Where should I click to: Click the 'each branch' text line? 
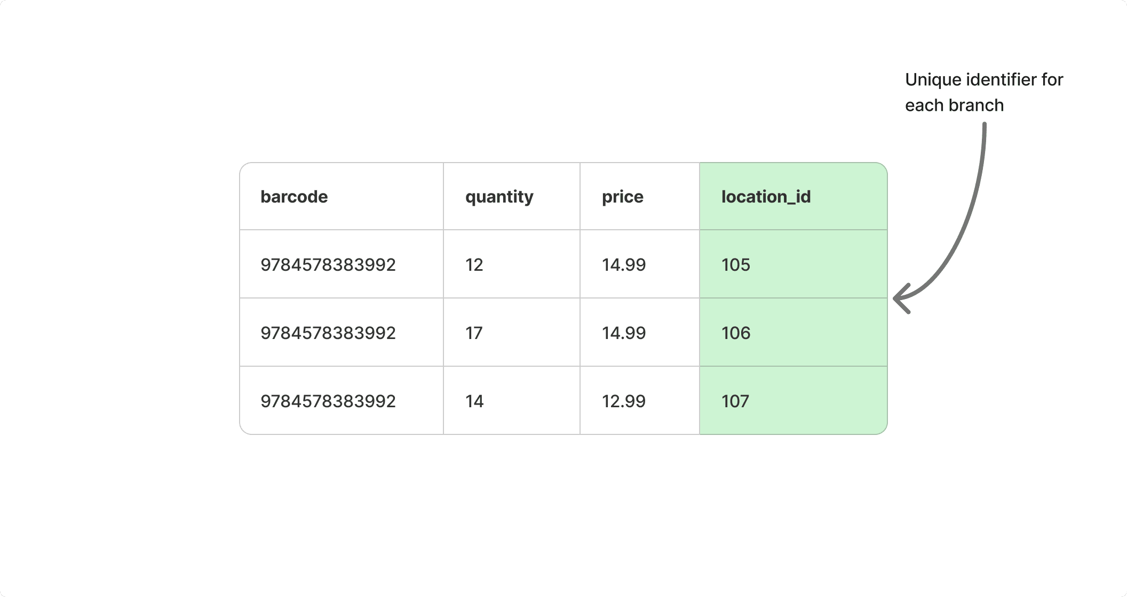pos(954,106)
